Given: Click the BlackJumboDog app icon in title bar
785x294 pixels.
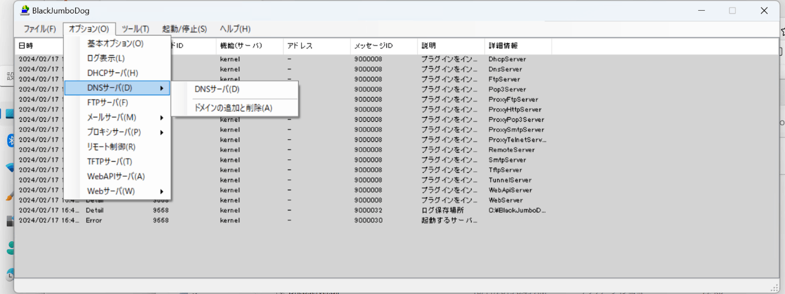Looking at the screenshot, I should pyautogui.click(x=25, y=10).
